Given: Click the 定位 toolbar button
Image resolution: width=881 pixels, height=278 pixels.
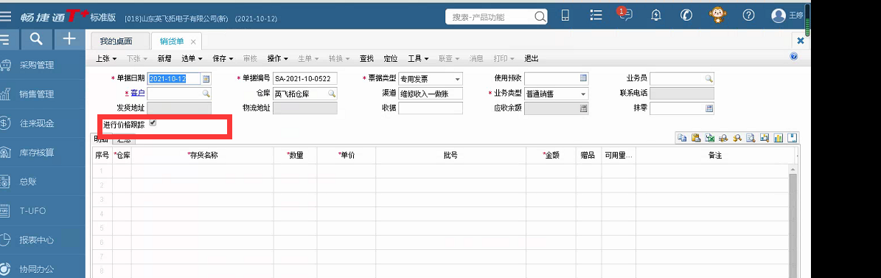Looking at the screenshot, I should tap(391, 58).
